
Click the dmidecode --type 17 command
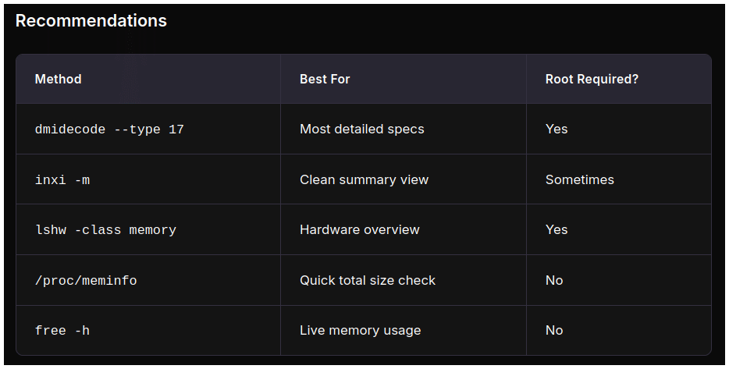(x=109, y=130)
